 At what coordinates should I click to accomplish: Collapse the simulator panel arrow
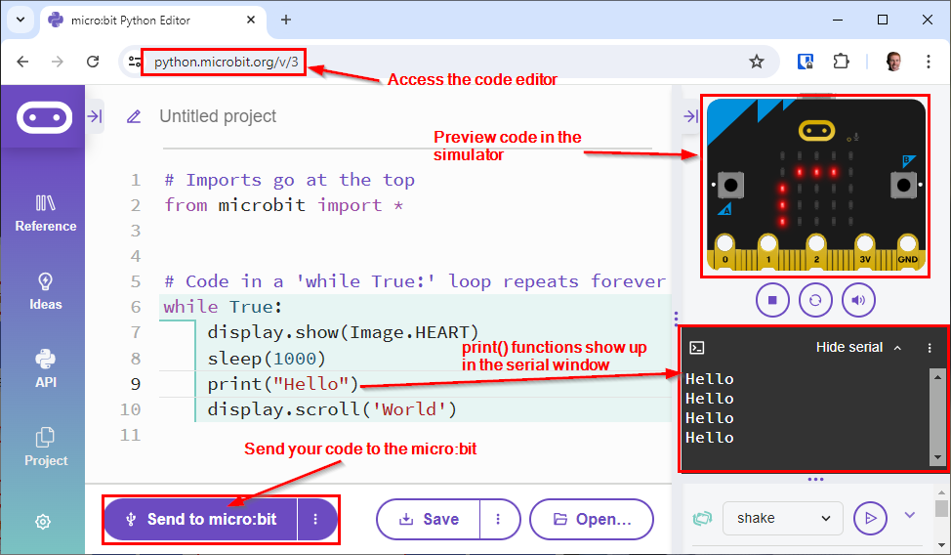[690, 116]
